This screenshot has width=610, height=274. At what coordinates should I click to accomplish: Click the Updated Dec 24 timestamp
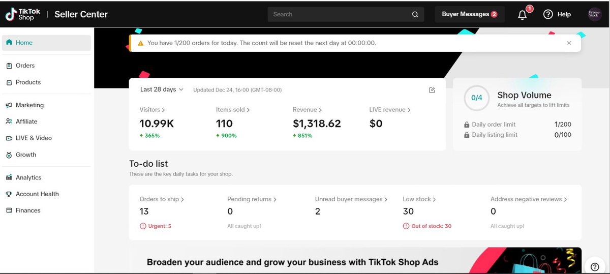click(237, 90)
